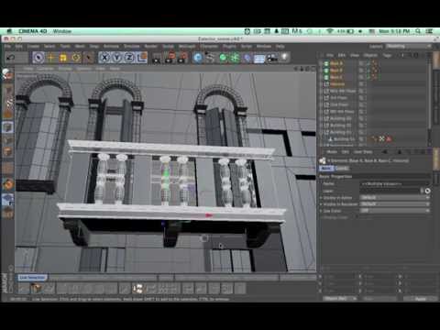Open the Layout dropdown at top right

[409, 47]
